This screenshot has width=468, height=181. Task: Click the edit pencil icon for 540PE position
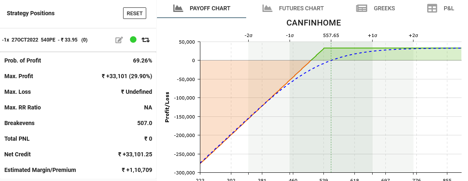coord(119,40)
